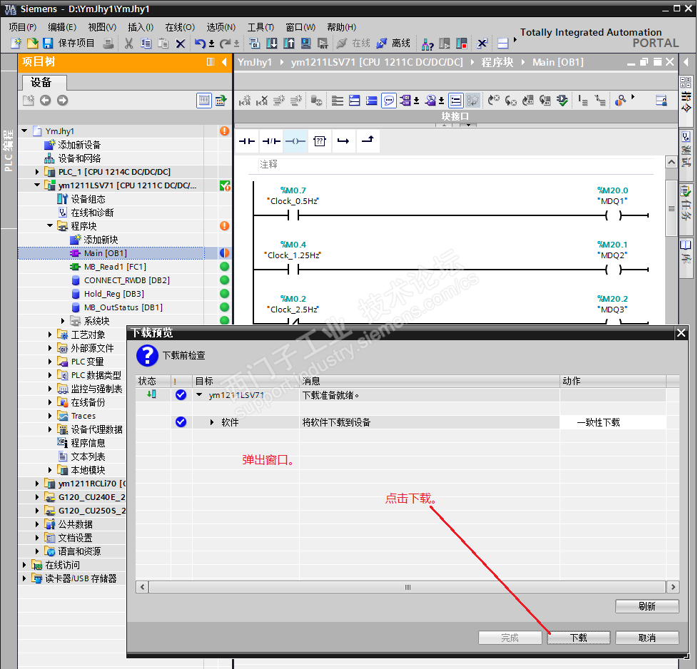Image resolution: width=698 pixels, height=669 pixels.
Task: Collapse the 程序块 folder
Action: click(50, 225)
